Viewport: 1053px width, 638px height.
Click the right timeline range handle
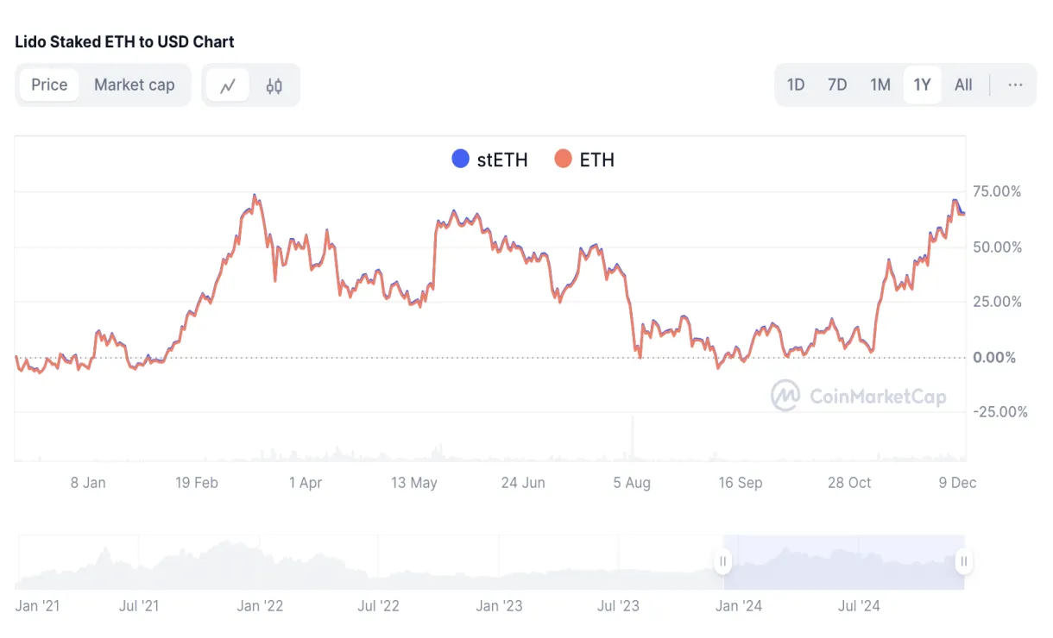click(x=963, y=560)
